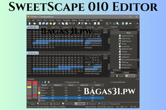This screenshot has width=166, height=110.
Task: Click the Explorer horizontal scrollbar
Action: [x=124, y=70]
